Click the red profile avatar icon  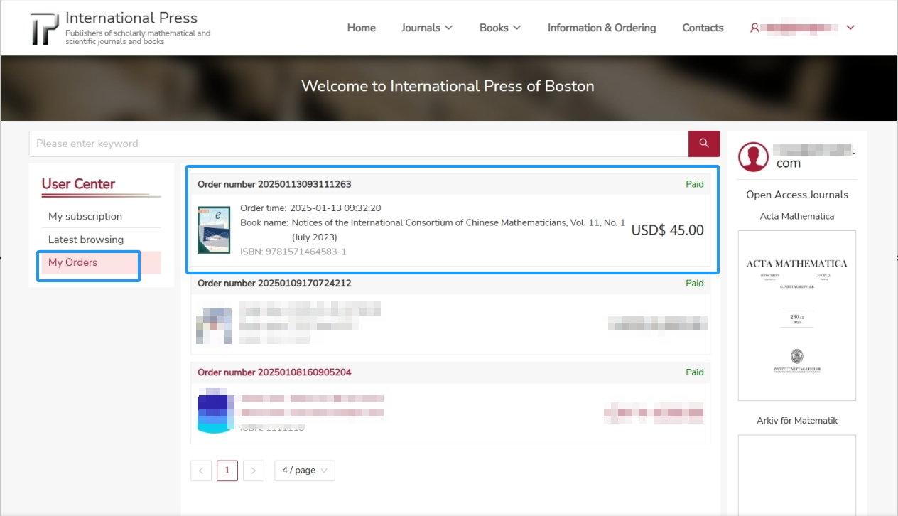point(753,157)
